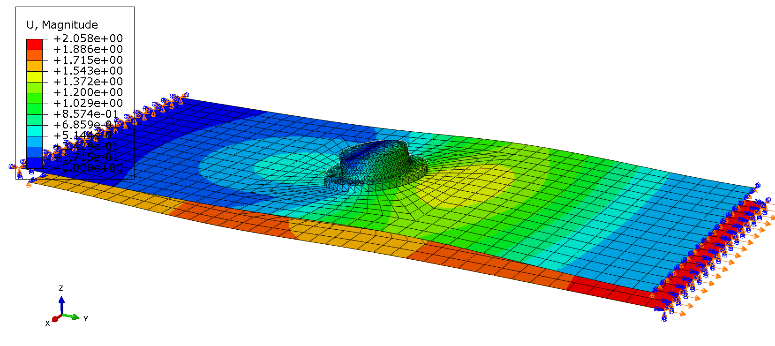The image size is (775, 346).
Task: Pick the amber legend color swatch
Action: point(34,66)
